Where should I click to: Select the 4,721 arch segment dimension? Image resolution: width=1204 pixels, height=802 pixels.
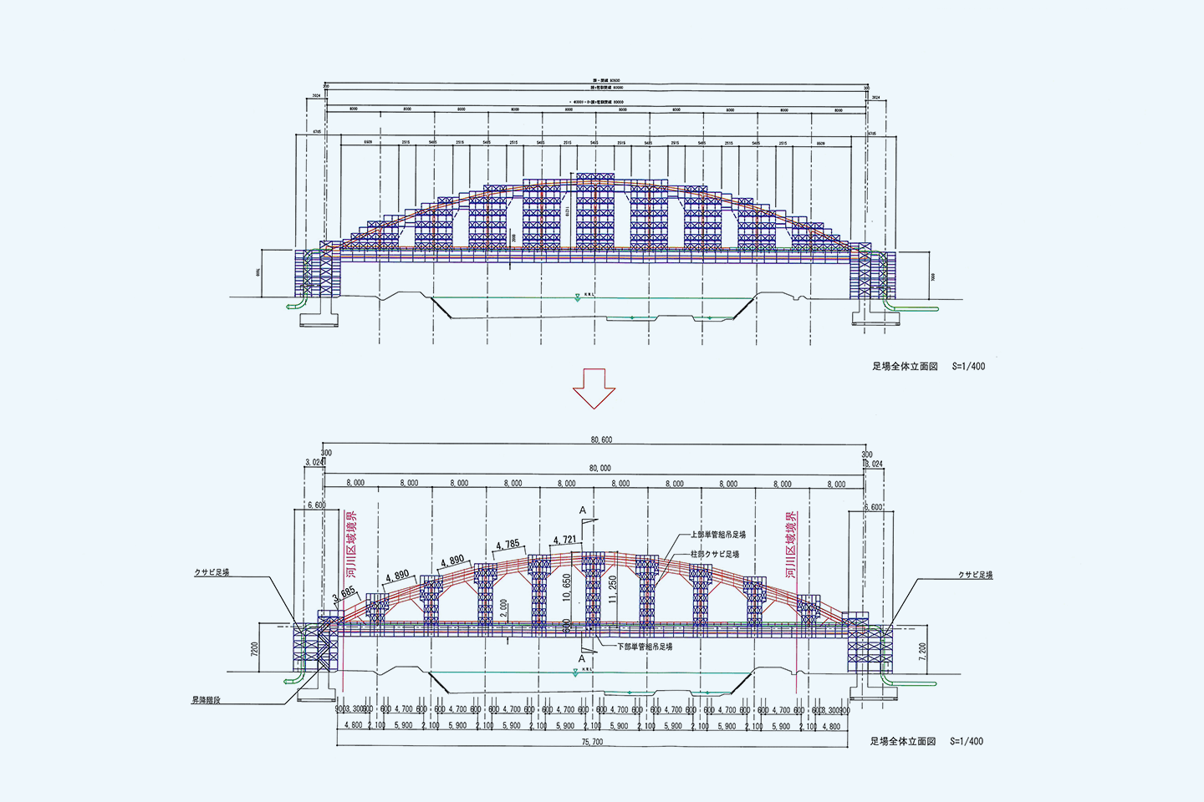pos(565,540)
